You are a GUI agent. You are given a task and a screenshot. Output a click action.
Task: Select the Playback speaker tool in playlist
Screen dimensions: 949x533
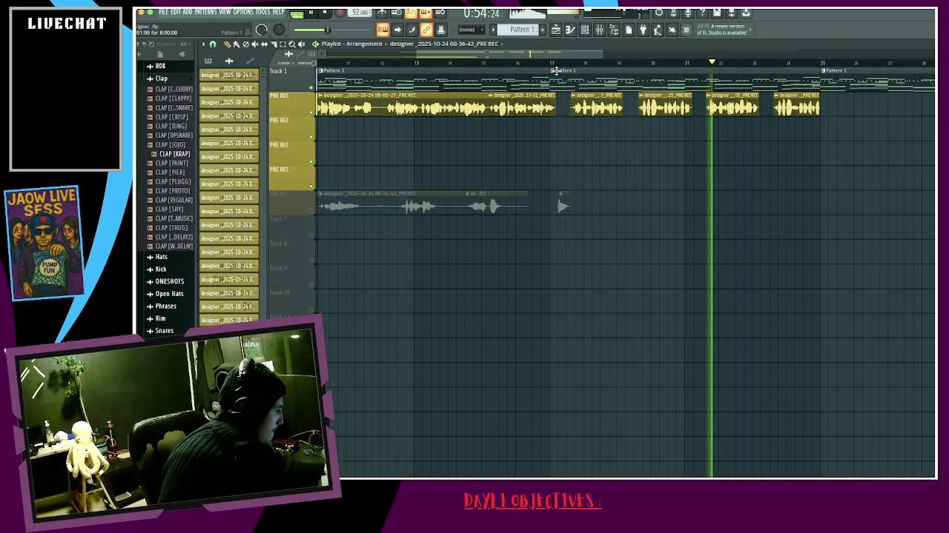coord(301,44)
